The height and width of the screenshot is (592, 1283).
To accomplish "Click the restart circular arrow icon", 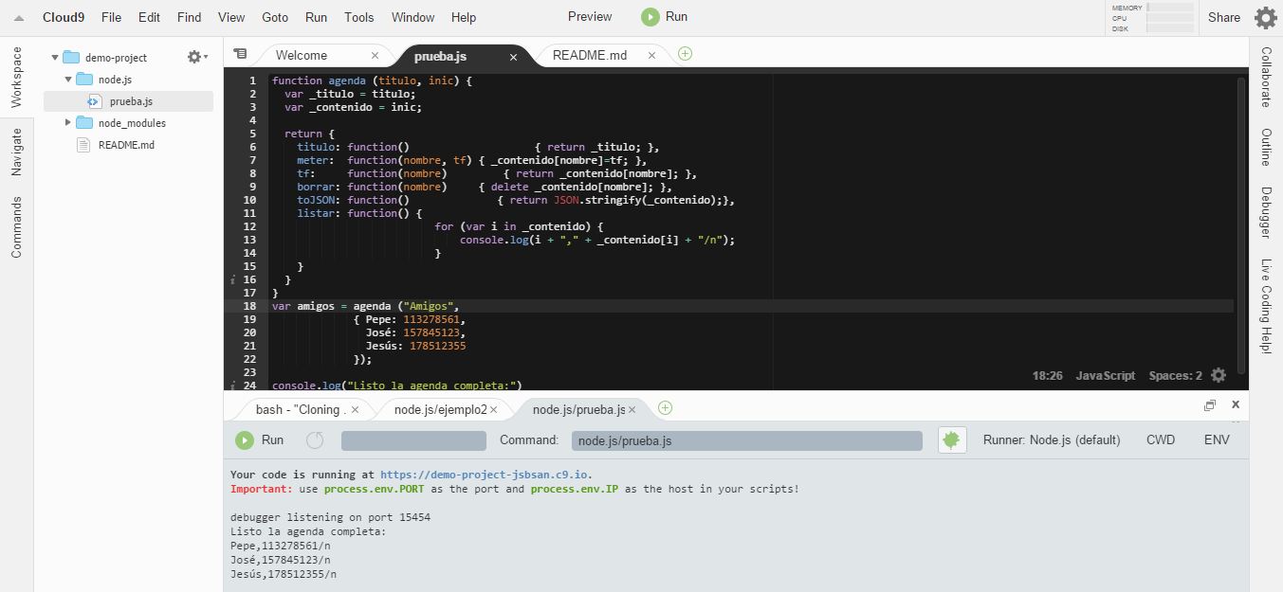I will tap(315, 440).
